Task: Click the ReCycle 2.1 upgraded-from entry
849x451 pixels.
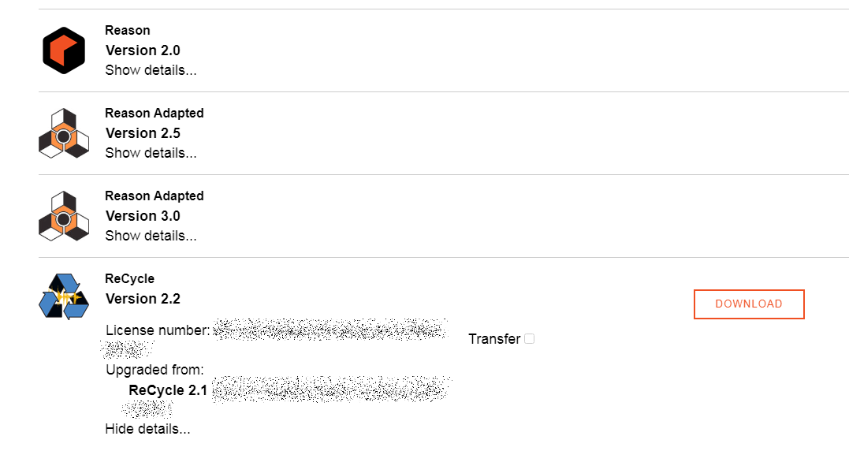Action: pos(168,390)
